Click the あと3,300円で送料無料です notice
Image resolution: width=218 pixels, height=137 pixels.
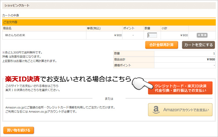tap(22, 52)
